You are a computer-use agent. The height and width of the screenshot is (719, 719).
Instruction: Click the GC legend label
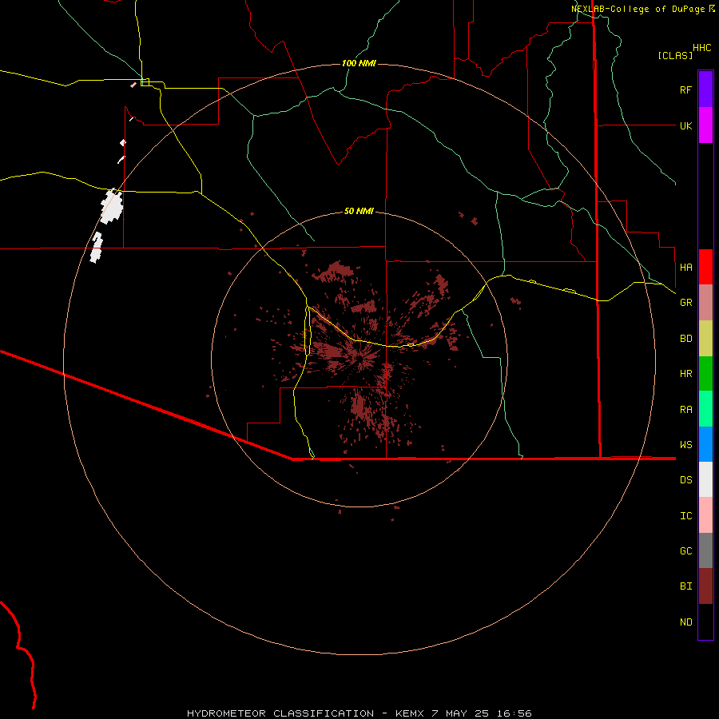685,550
